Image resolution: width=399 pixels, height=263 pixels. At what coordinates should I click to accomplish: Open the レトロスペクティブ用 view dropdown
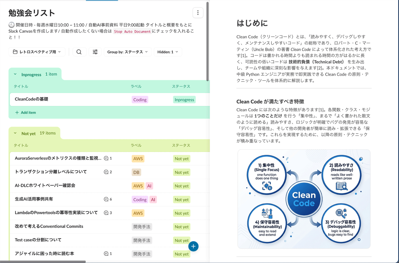click(x=37, y=52)
